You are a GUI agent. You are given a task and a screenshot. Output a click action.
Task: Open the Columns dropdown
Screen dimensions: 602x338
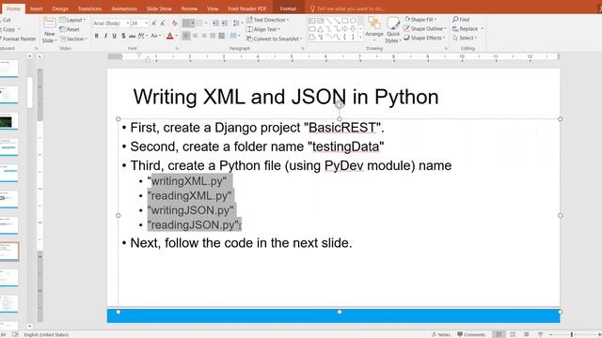[234, 36]
